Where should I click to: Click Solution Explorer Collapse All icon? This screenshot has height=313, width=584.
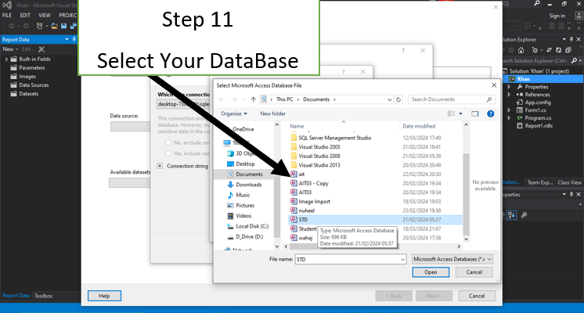tap(568, 50)
